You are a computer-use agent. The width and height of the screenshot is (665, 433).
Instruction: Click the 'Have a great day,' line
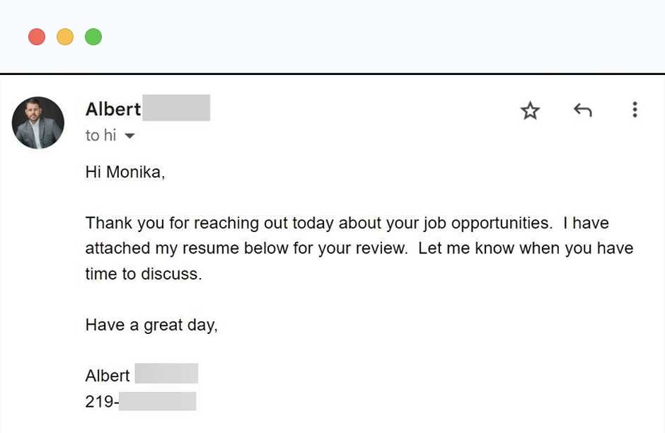pos(151,325)
